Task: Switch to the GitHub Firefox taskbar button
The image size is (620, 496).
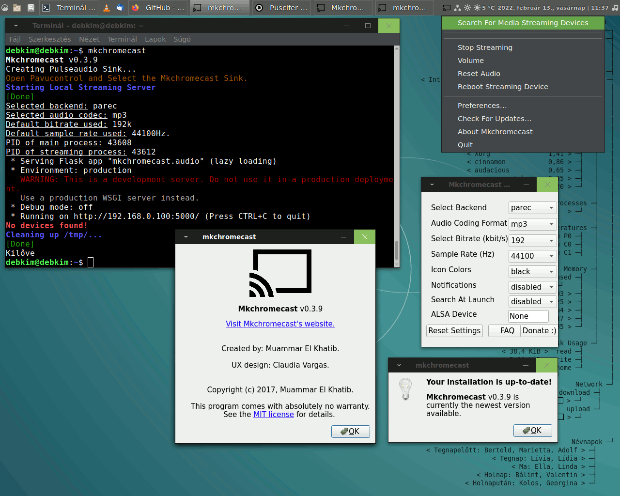Action: 158,7
